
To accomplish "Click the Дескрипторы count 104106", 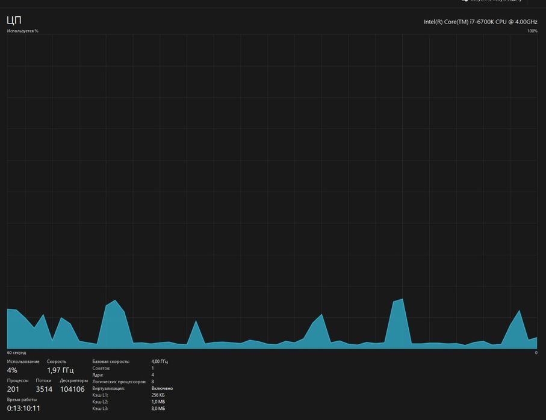I will click(x=72, y=389).
